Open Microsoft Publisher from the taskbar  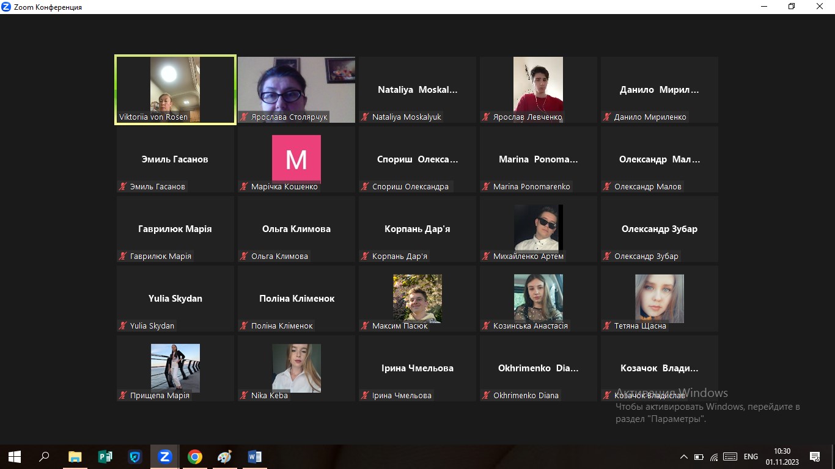pos(105,457)
